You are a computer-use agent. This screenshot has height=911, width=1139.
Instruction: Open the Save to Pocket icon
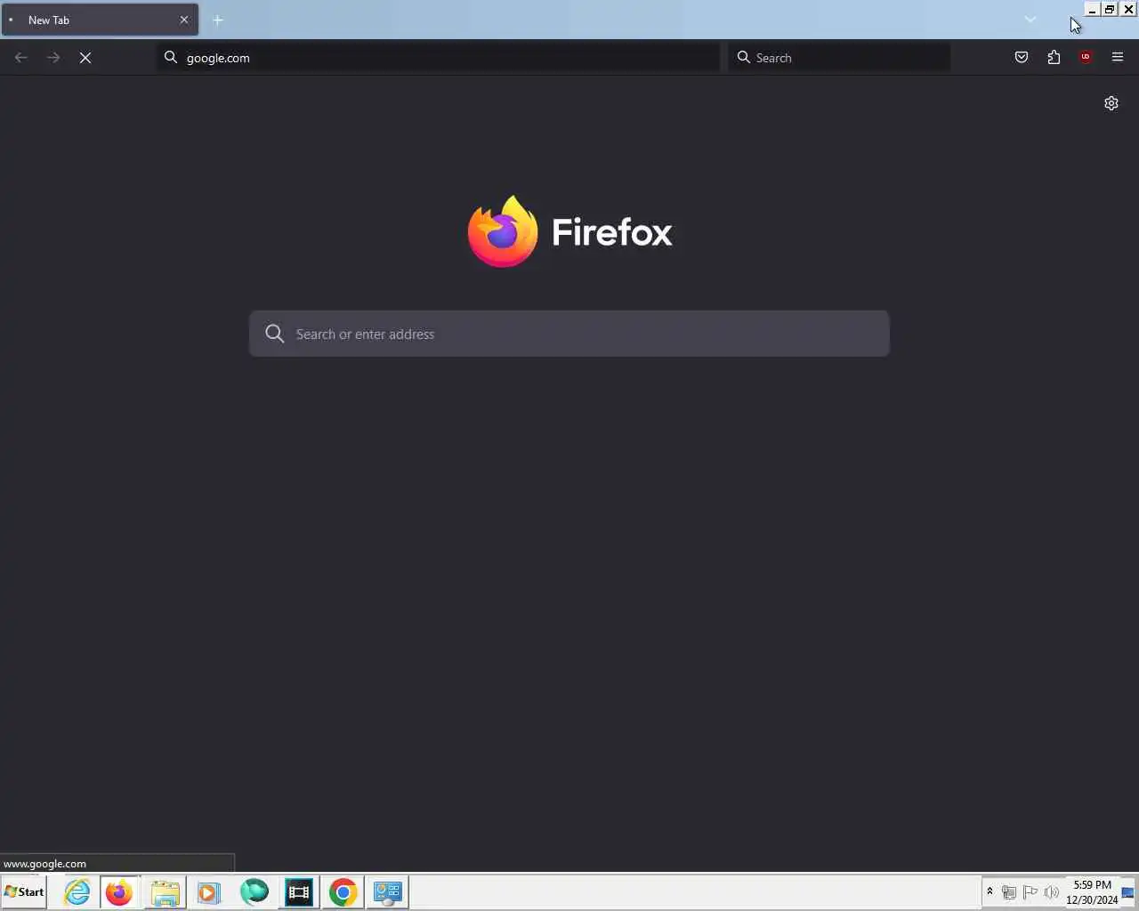[1022, 58]
